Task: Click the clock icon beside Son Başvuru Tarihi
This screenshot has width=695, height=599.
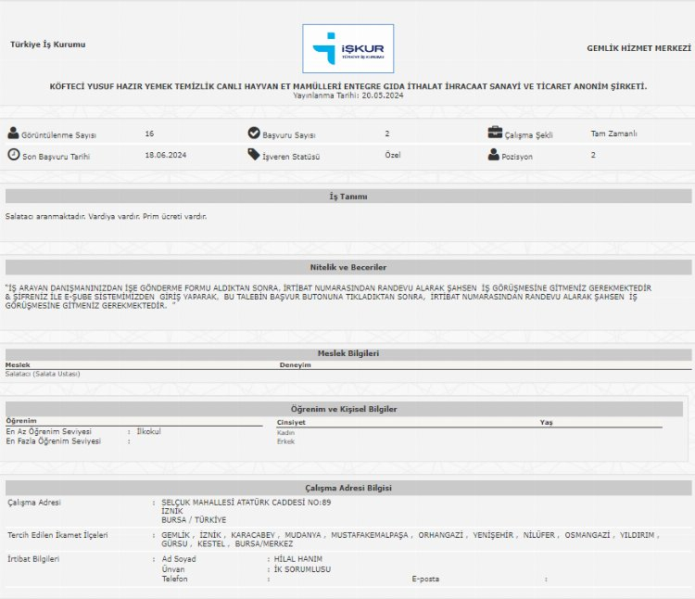Action: click(13, 155)
